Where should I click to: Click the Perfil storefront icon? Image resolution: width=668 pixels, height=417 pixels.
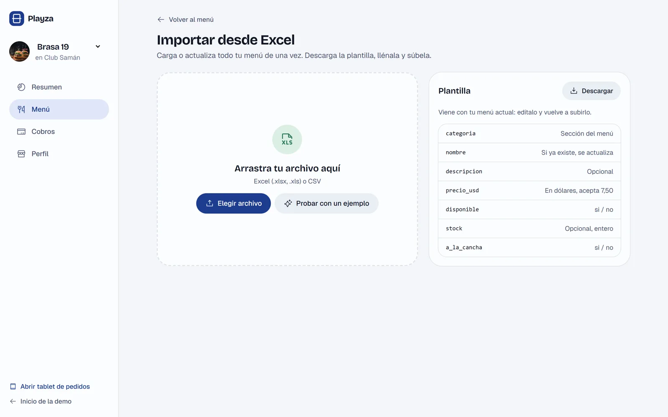21,154
